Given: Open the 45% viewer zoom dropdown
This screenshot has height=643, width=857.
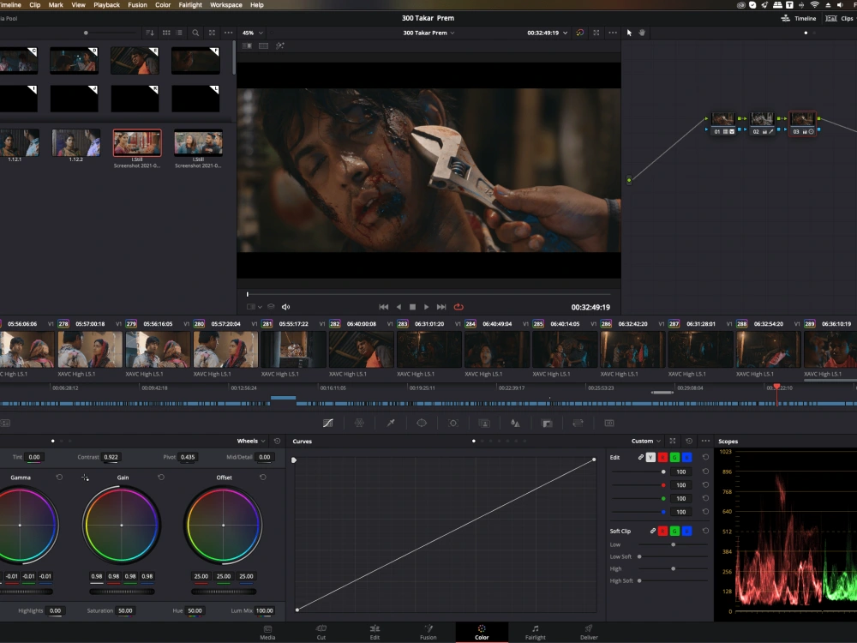Looking at the screenshot, I should 253,33.
